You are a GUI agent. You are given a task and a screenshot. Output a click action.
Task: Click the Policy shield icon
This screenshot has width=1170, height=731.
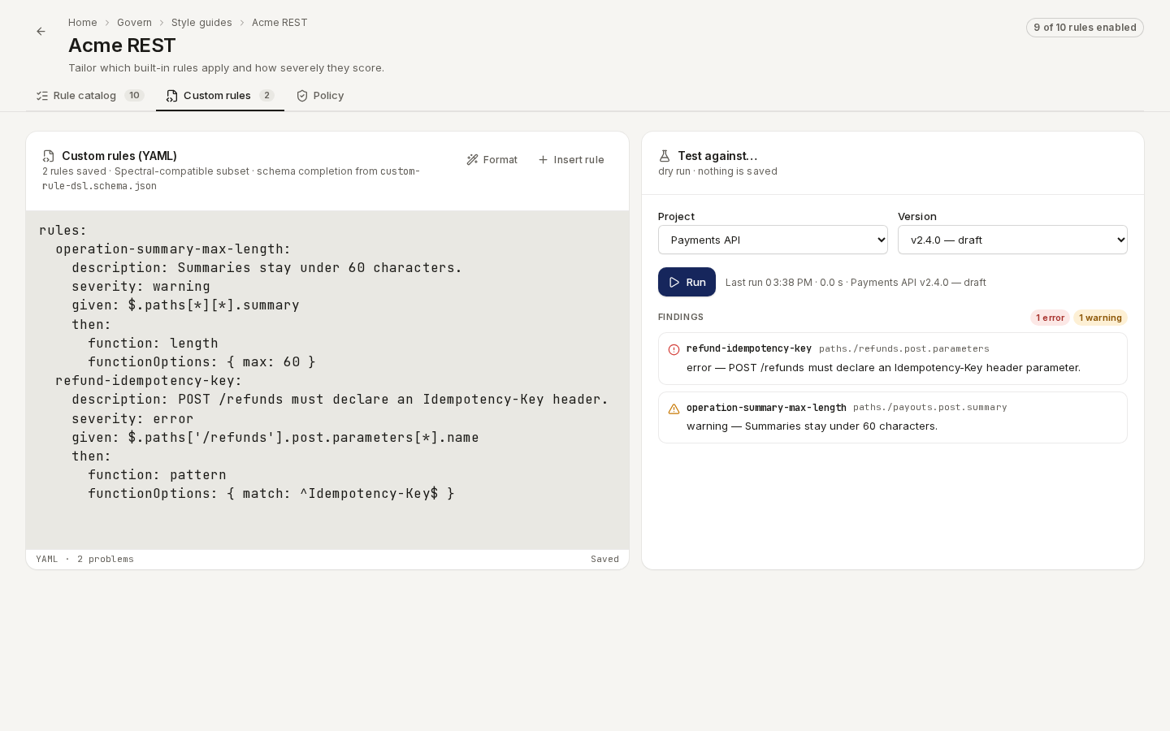coord(302,96)
